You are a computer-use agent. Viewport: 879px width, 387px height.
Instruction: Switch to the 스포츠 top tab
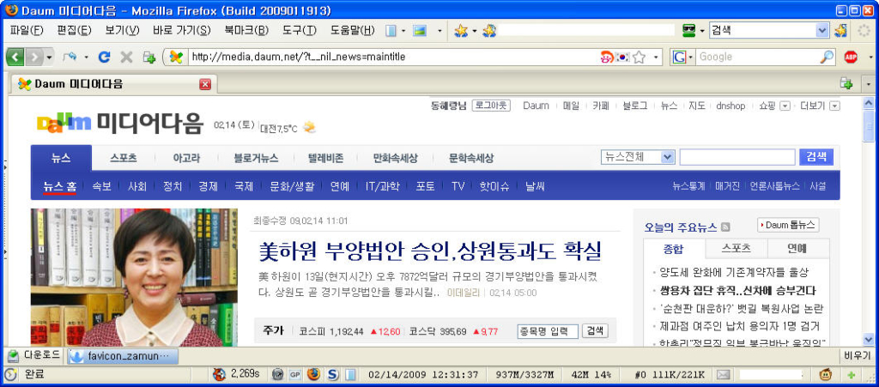point(124,158)
